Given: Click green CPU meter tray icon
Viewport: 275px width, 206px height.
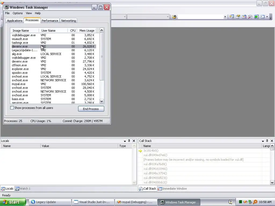Looking at the screenshot, I should pos(240,202).
